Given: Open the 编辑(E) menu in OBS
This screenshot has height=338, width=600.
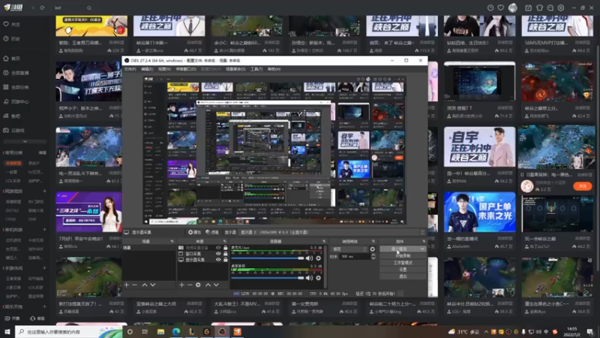Looking at the screenshot, I should point(147,69).
